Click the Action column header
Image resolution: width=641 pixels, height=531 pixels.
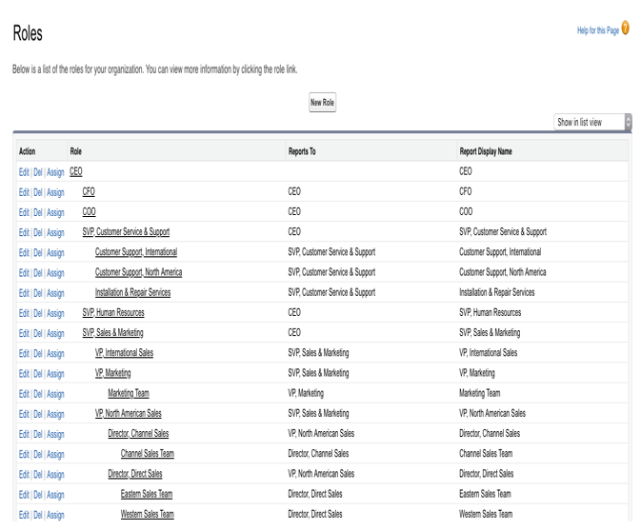(x=27, y=151)
